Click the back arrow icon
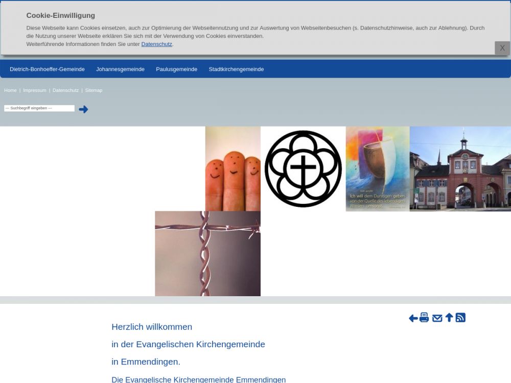 point(413,318)
